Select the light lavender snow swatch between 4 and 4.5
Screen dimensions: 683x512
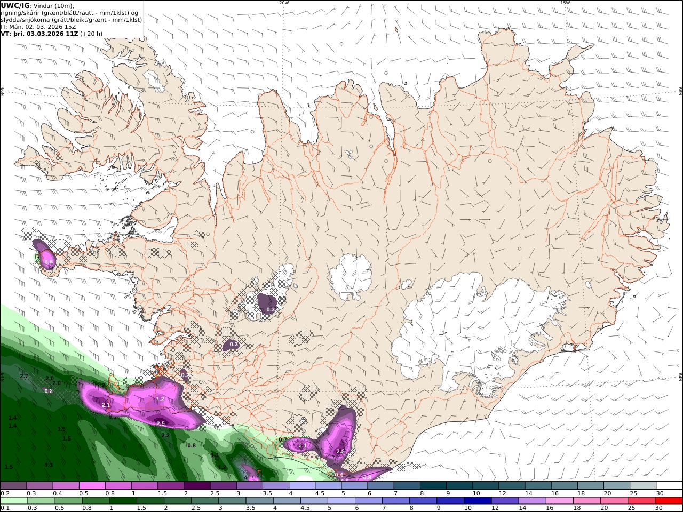(301, 486)
